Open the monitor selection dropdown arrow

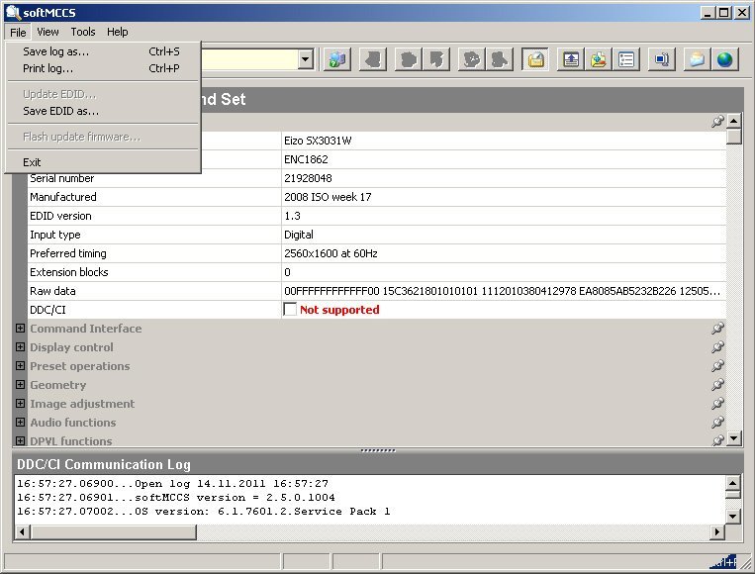[305, 59]
